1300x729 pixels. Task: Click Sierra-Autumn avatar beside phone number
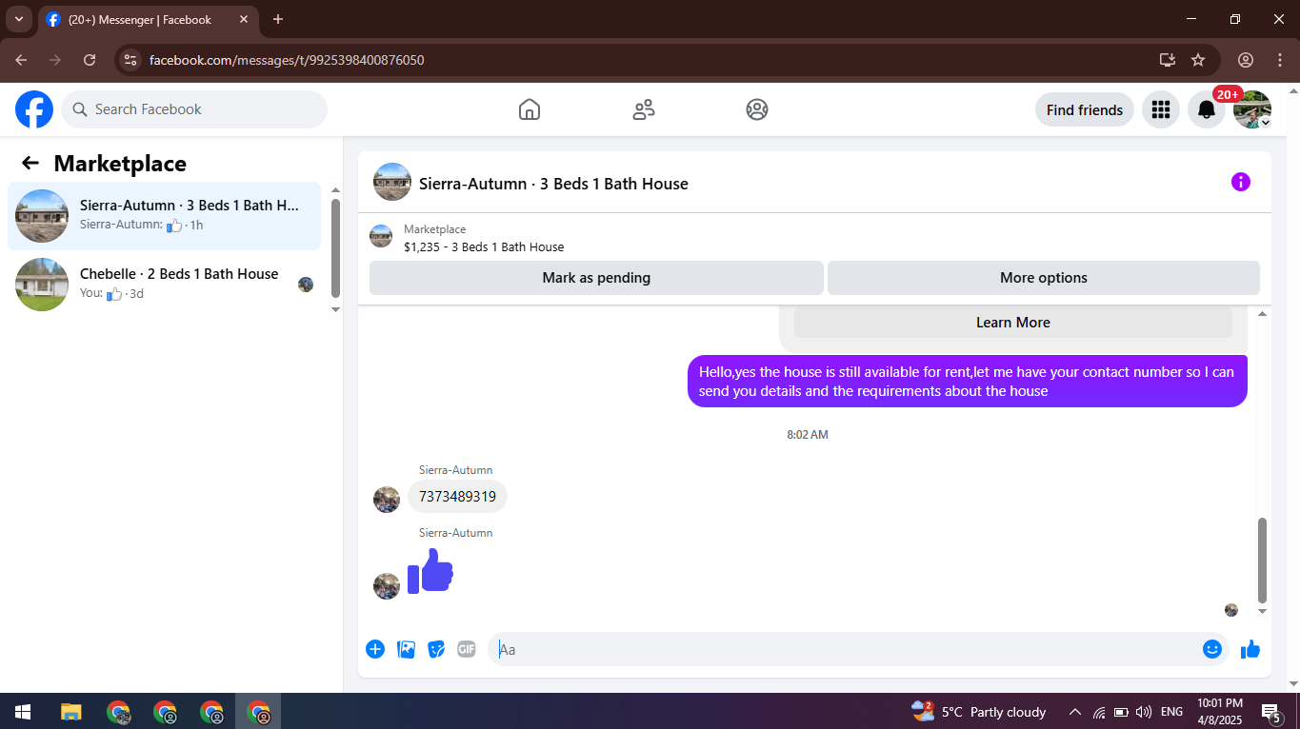387,500
